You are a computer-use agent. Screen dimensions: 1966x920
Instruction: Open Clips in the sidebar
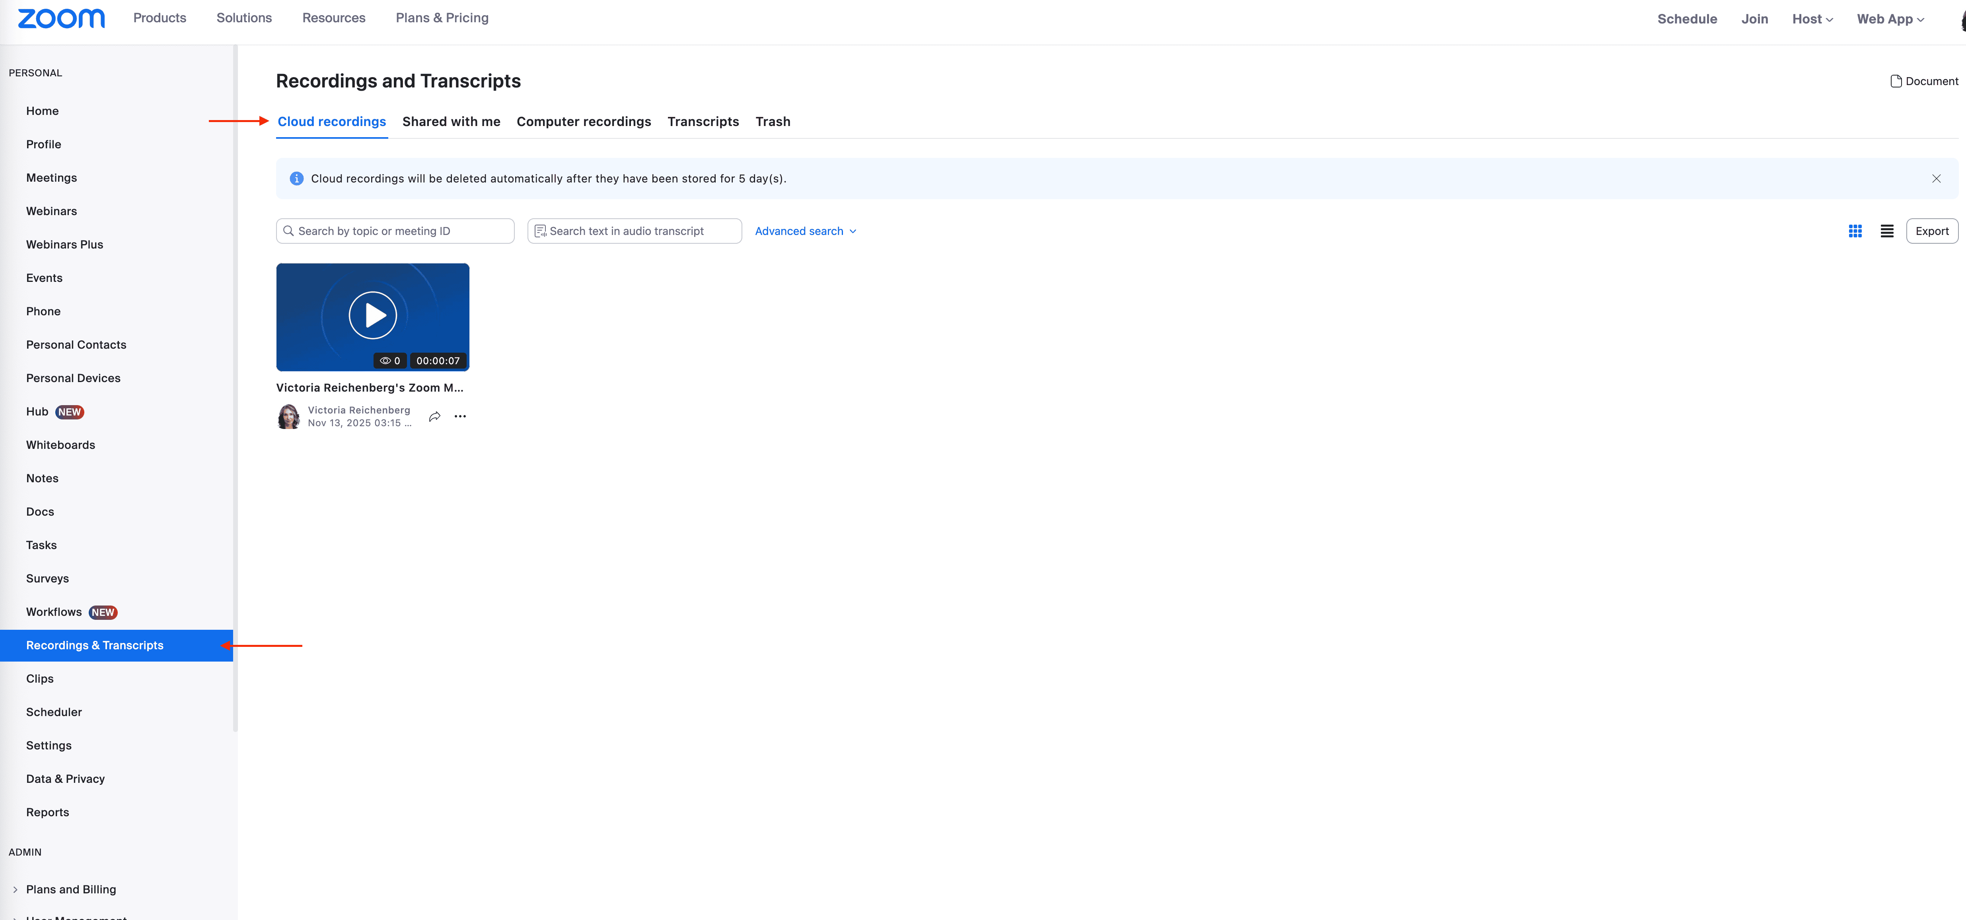click(40, 679)
